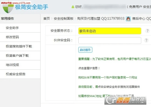Click the yellow 服务未启动 status field
This screenshot has width=151, height=107.
pos(110,31)
